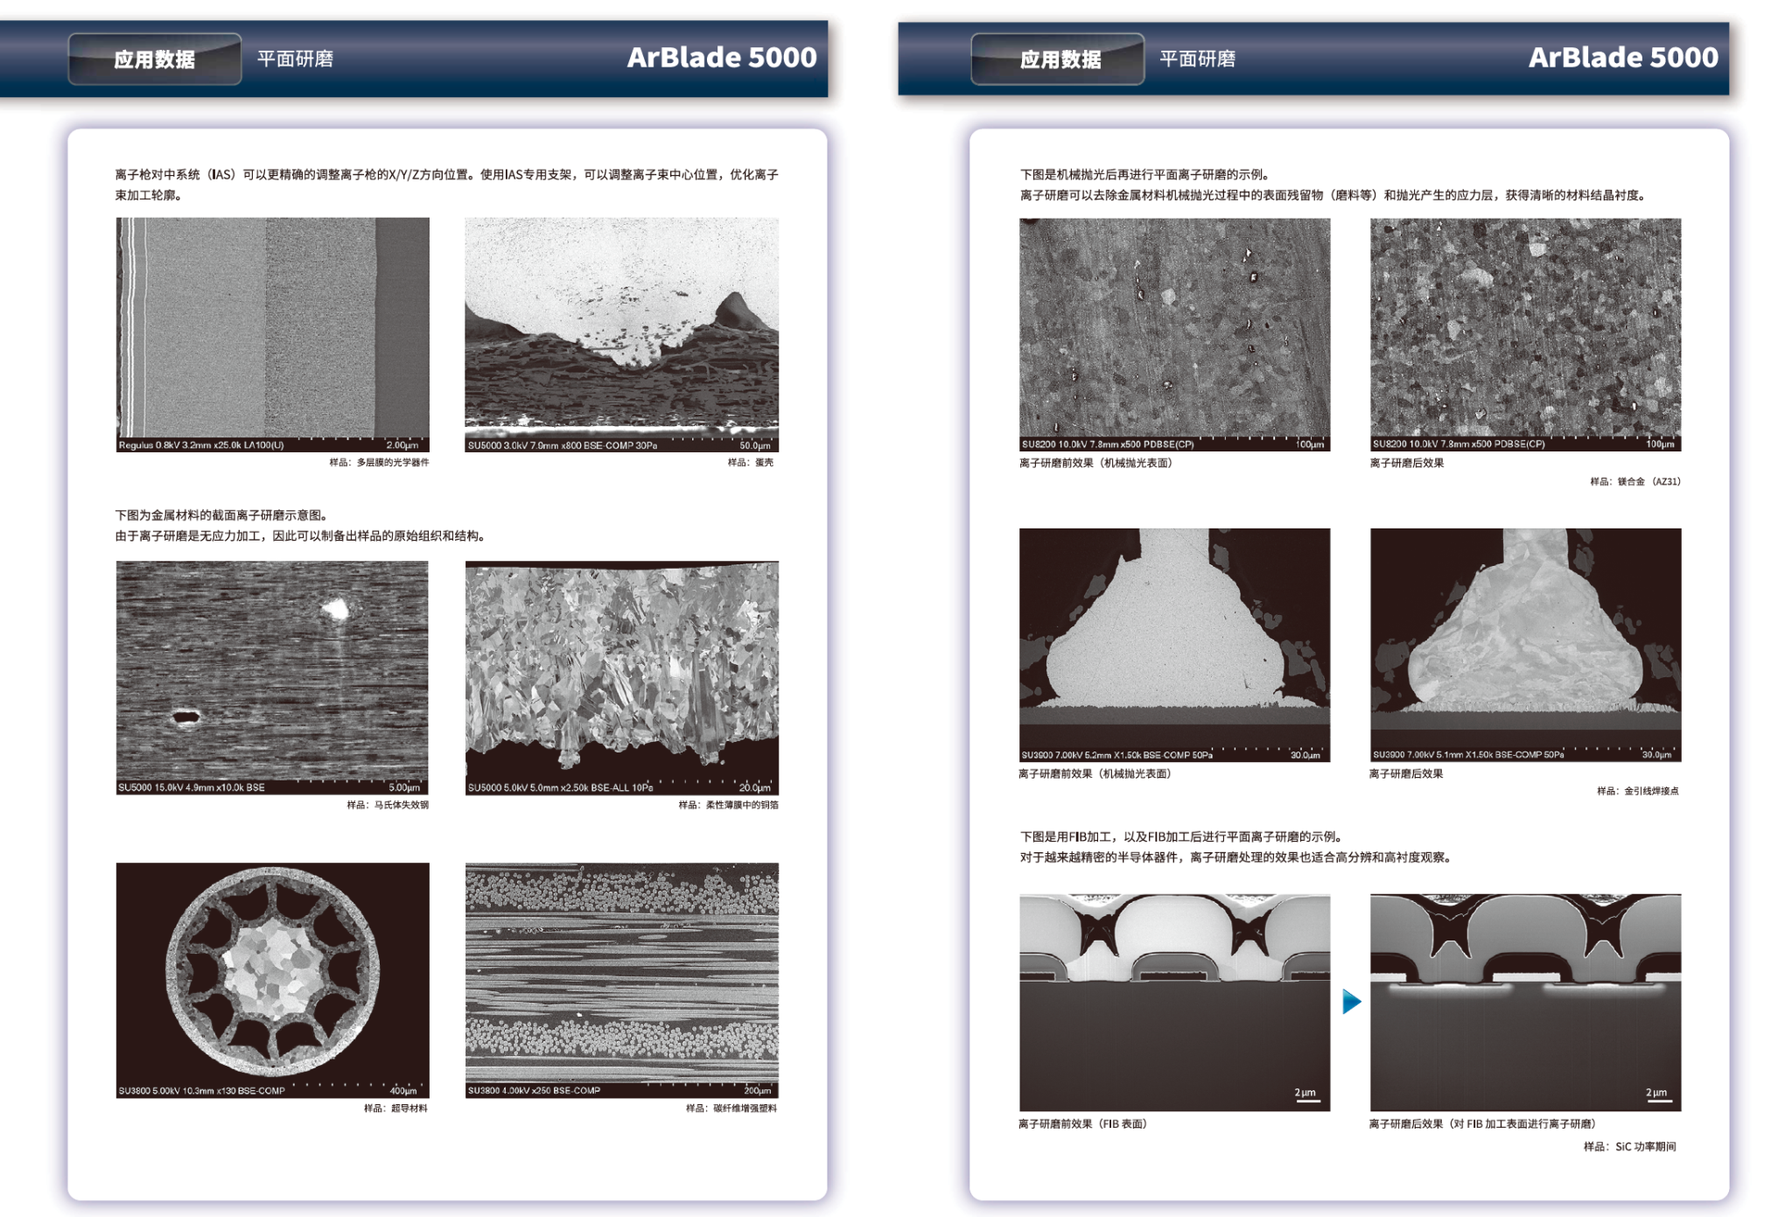Open the 柔性薄膜中的铜箔 SEM image
The image size is (1792, 1217).
[x=621, y=677]
